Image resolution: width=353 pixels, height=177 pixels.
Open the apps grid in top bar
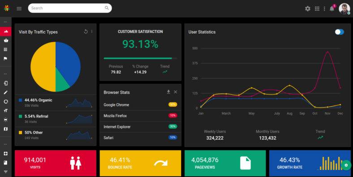[317, 8]
